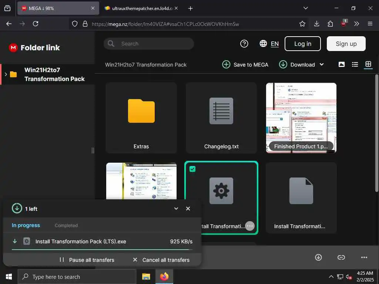Click the sidebar resize handle
379x284 pixels.
coord(93,151)
